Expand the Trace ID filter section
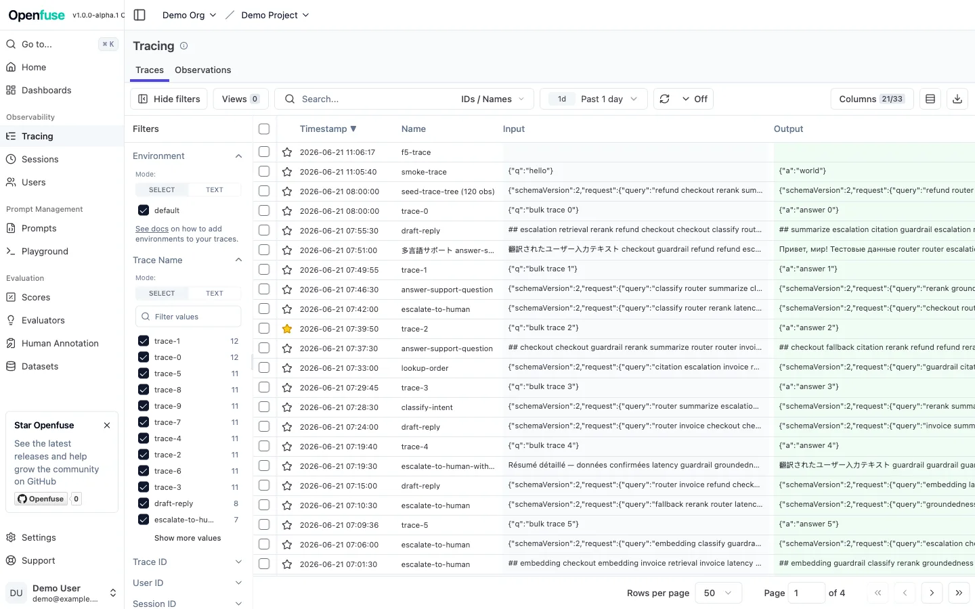Image resolution: width=975 pixels, height=609 pixels. point(188,562)
